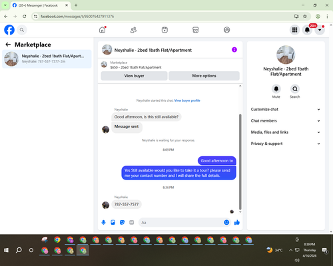Select the Messenger | Facebook tab
The height and width of the screenshot is (266, 333).
[x=41, y=5]
